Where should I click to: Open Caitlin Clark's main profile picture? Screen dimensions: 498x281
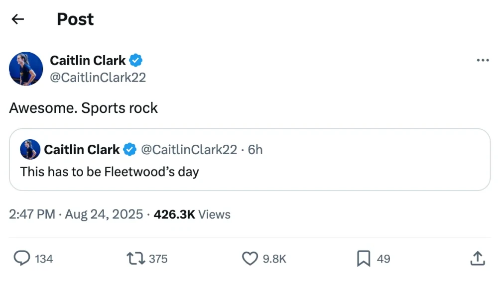click(26, 69)
